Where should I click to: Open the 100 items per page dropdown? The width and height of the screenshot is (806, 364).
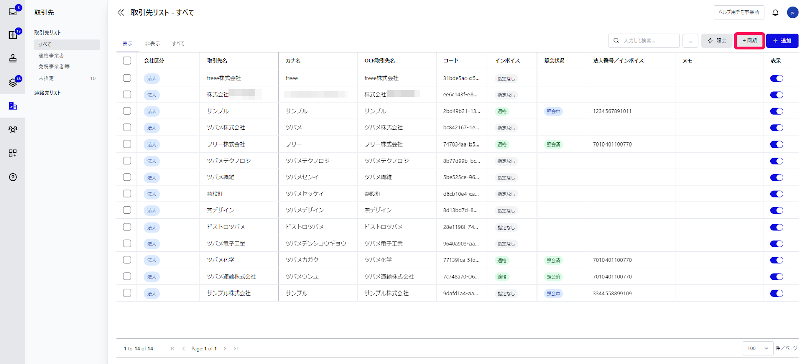point(758,348)
